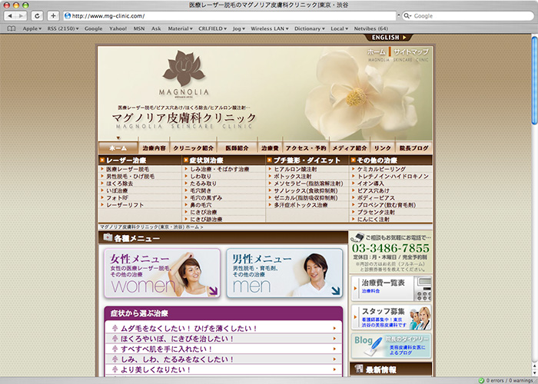Select the メディア紹介 navigation tab

coord(349,148)
